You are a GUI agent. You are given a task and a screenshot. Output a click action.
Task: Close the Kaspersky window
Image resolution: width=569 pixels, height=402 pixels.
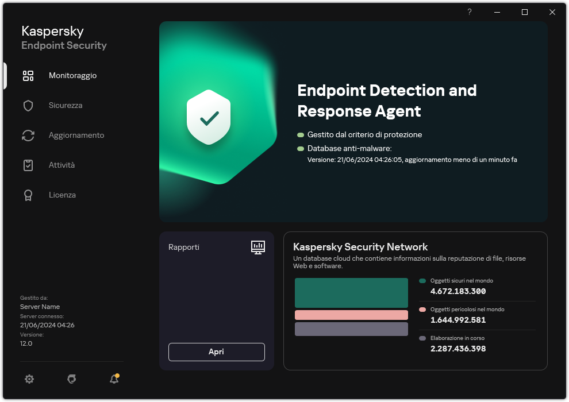coord(552,12)
